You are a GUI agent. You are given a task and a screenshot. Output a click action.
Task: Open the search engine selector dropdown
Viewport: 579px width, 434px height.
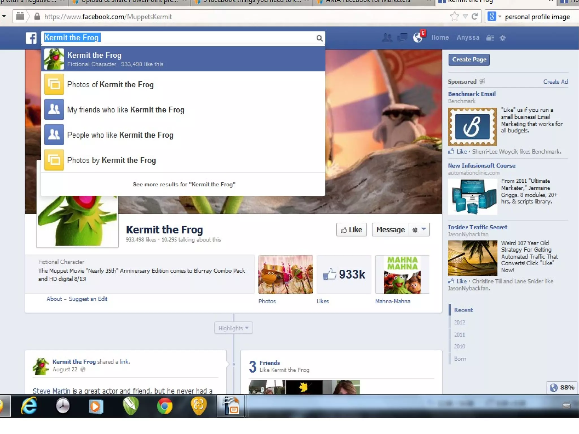(x=494, y=17)
